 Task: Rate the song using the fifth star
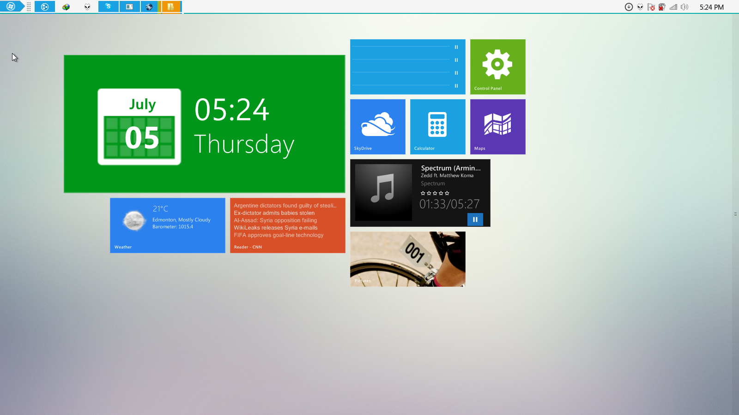(x=447, y=193)
